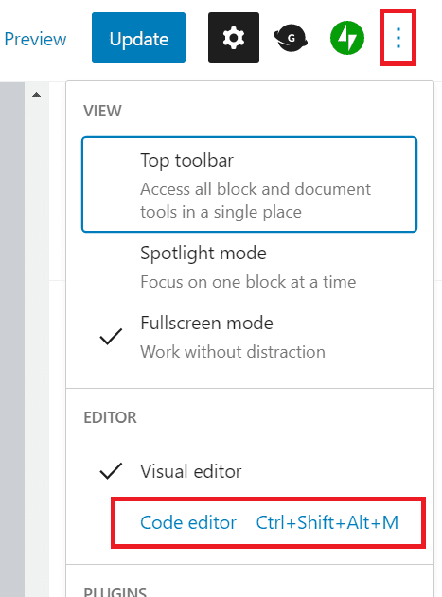Click the 'Access all block and document tools' description
Viewport: 442px width, 597px height.
[x=256, y=201]
